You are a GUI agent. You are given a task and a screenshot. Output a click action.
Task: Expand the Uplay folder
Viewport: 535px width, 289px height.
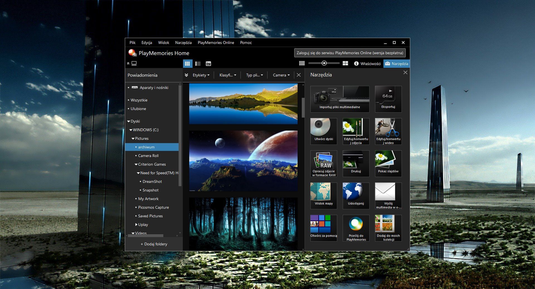(136, 224)
